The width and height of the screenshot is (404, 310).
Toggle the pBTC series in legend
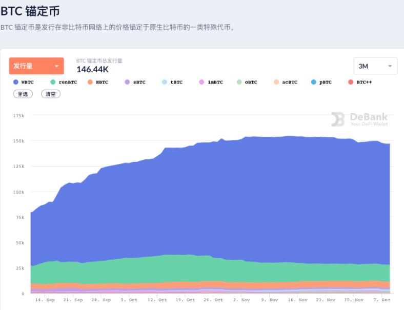[x=321, y=82]
